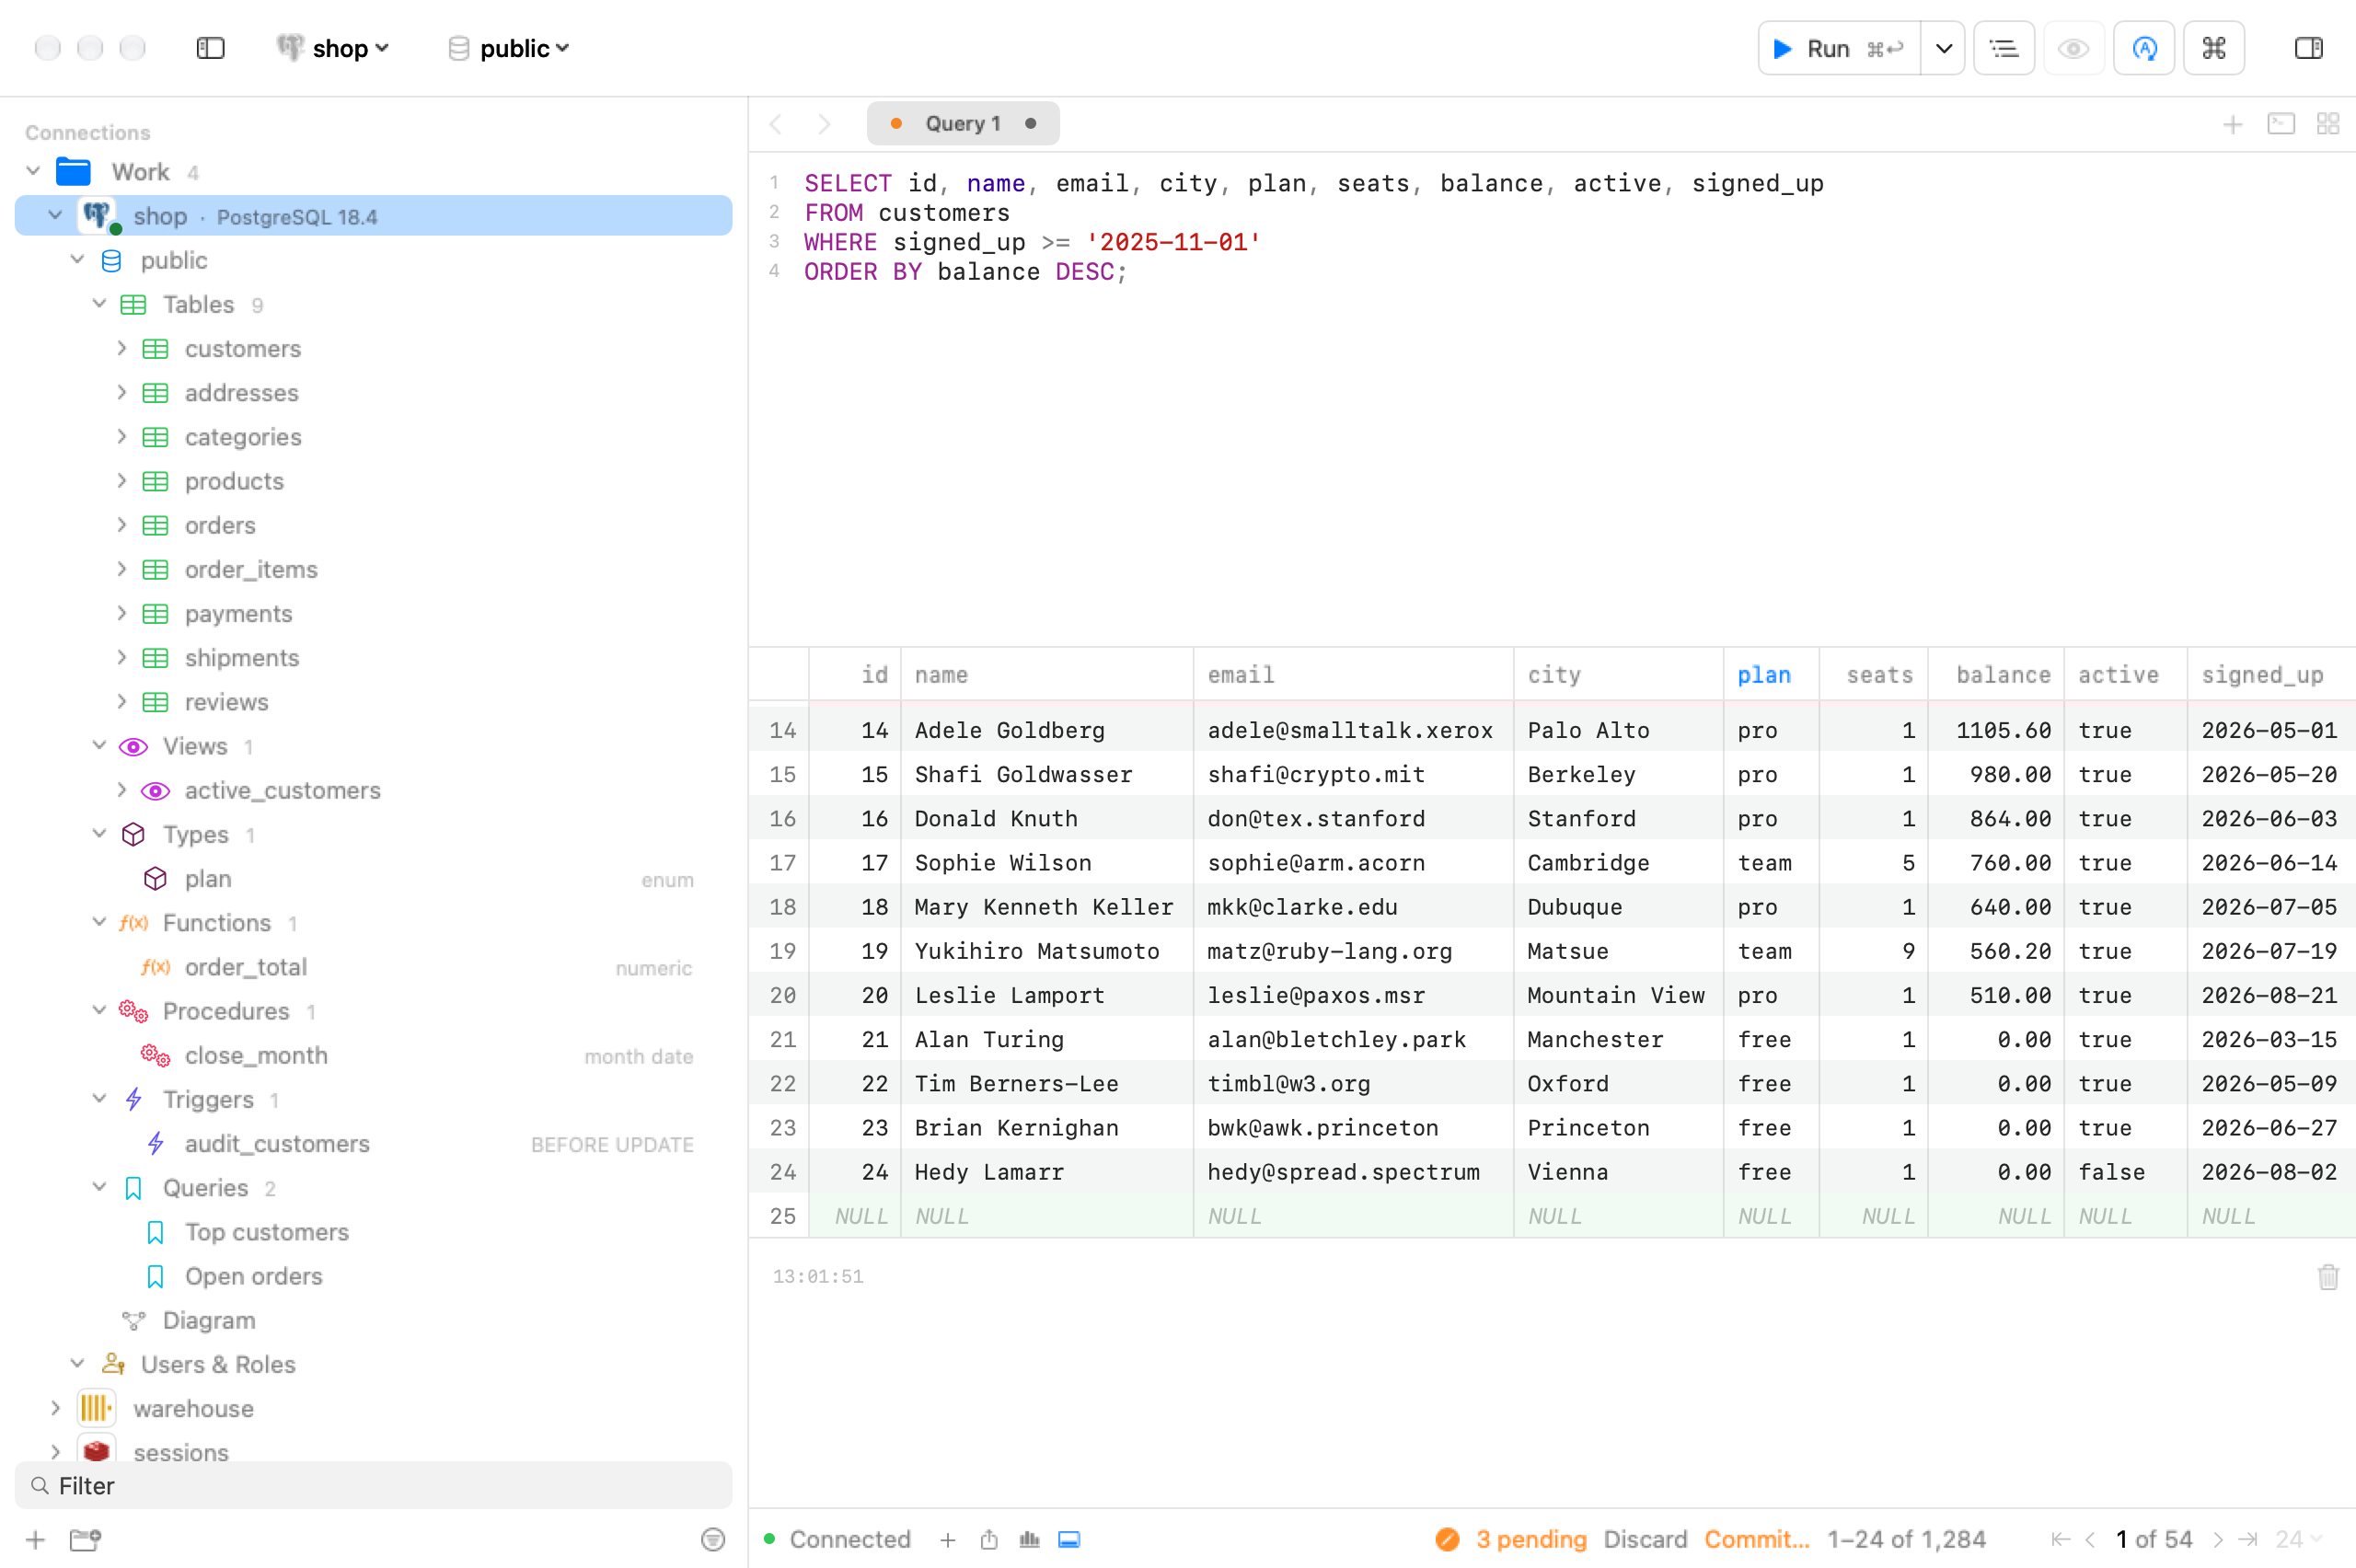Image resolution: width=2356 pixels, height=1568 pixels.
Task: Jump to the first results page
Action: pos(2061,1539)
